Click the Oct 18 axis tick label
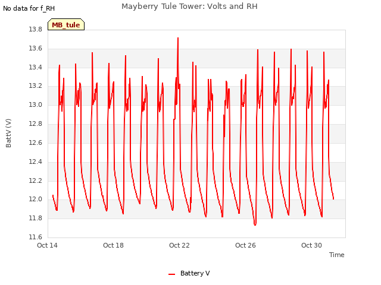 (x=113, y=245)
